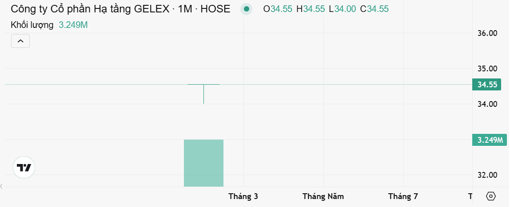Screen dimensions: 510x207
Task: Click the small left-edge collapse arrow
Action: pos(2,186)
